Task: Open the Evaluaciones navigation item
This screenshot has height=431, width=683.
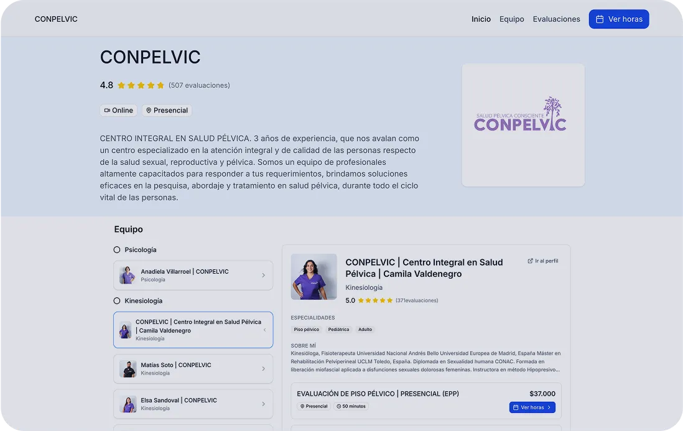Action: (556, 19)
